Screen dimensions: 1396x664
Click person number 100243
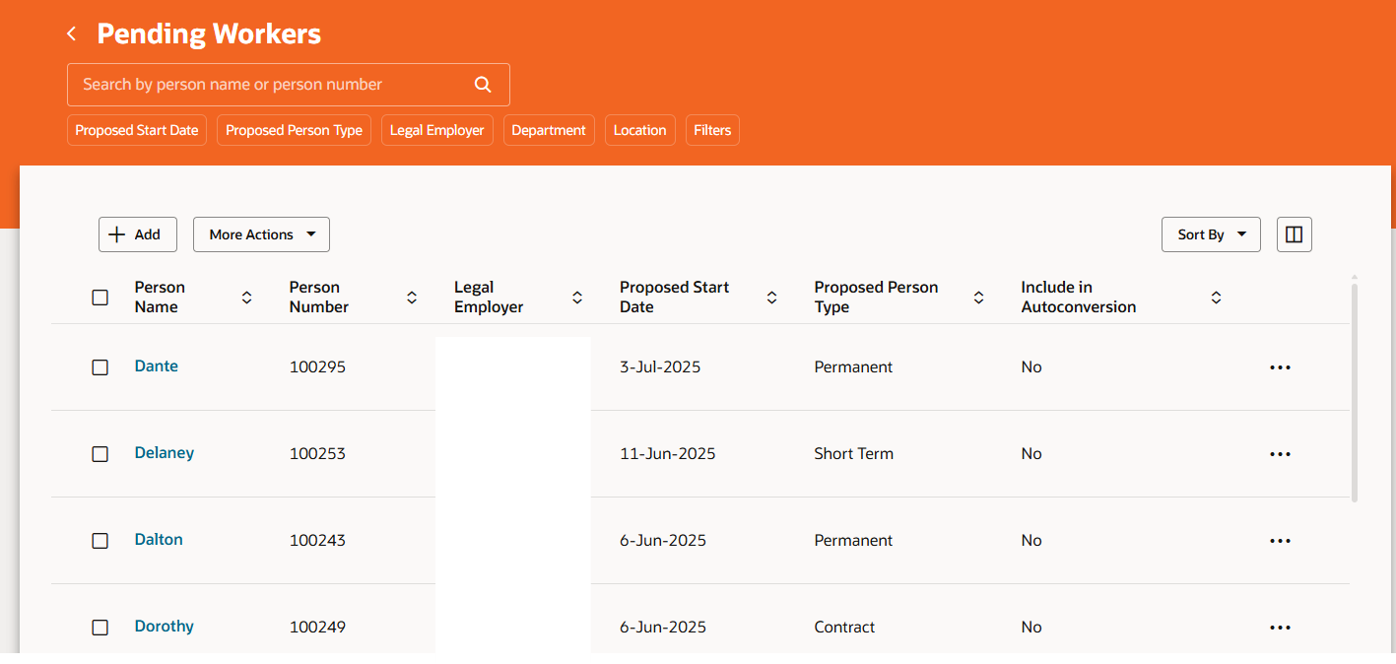click(x=317, y=541)
